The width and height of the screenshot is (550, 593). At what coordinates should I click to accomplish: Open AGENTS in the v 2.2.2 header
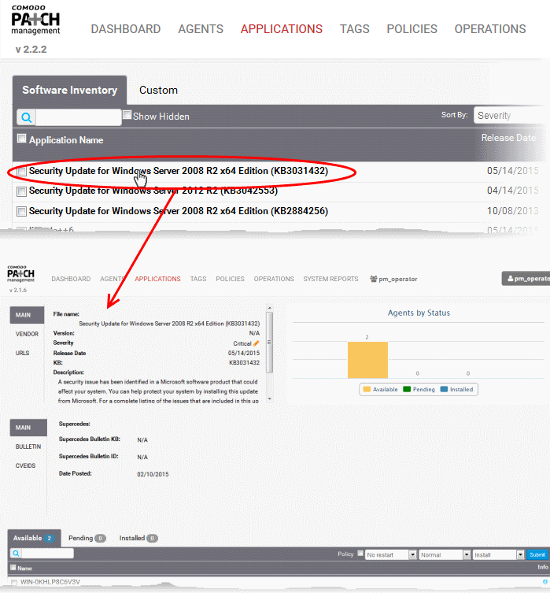point(201,29)
